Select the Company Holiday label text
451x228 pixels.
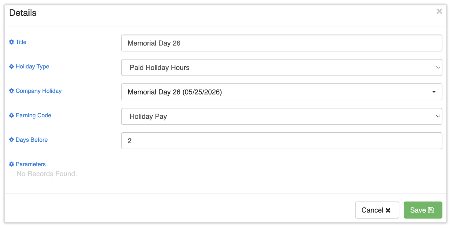coord(39,91)
